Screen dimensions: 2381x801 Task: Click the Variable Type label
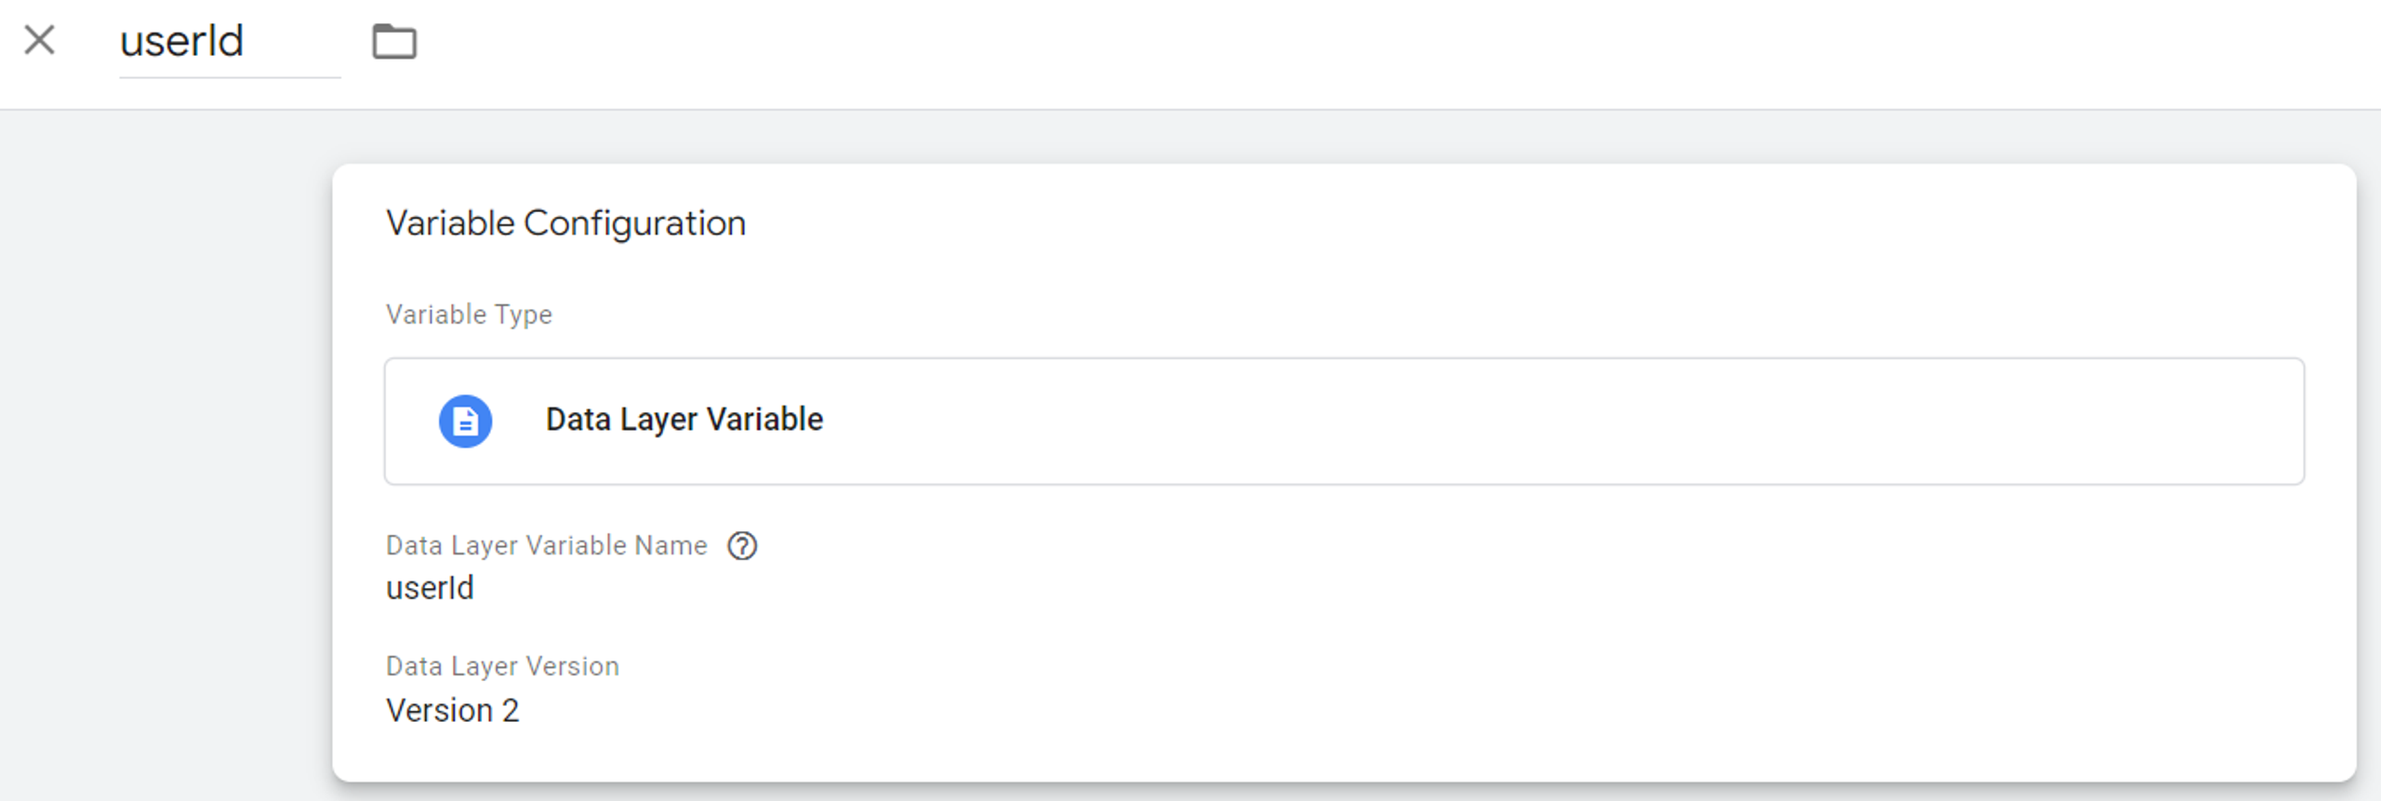point(469,314)
